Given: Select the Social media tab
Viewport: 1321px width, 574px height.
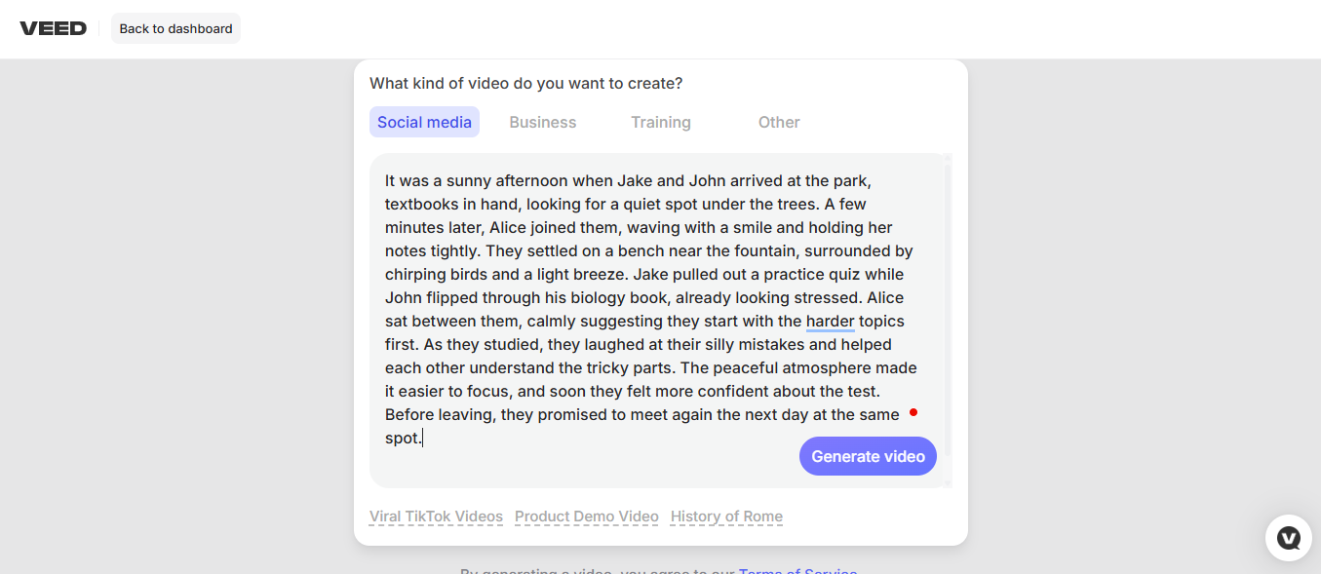Looking at the screenshot, I should pos(424,122).
